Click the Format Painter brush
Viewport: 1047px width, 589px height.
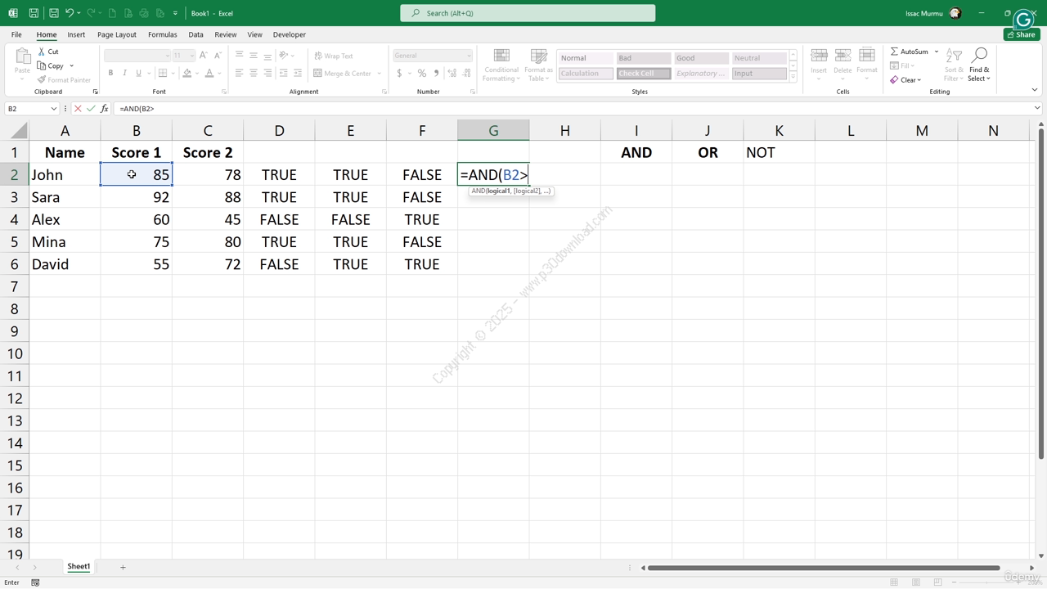point(42,80)
